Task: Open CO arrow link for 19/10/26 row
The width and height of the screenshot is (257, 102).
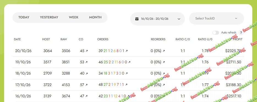Action: 87,62
